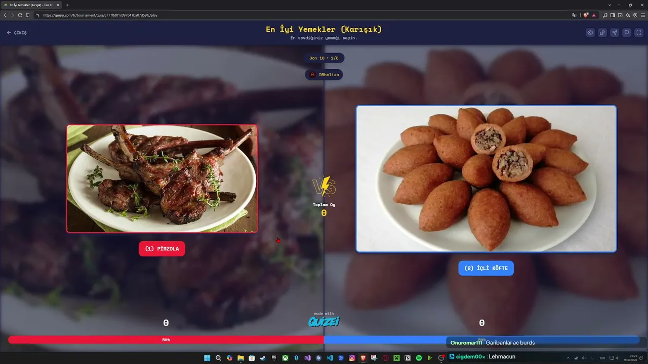This screenshot has width=648, height=364.
Task: Click the shuffle shapes icon in quiz header
Action: 602,33
